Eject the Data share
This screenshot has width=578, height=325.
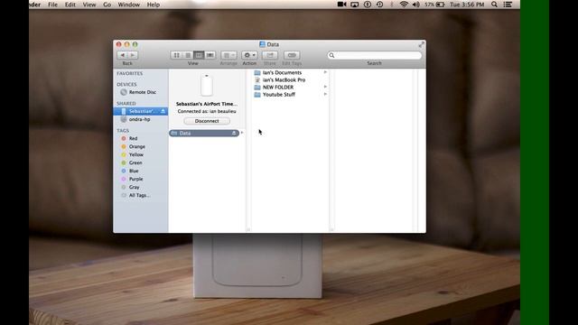(234, 133)
